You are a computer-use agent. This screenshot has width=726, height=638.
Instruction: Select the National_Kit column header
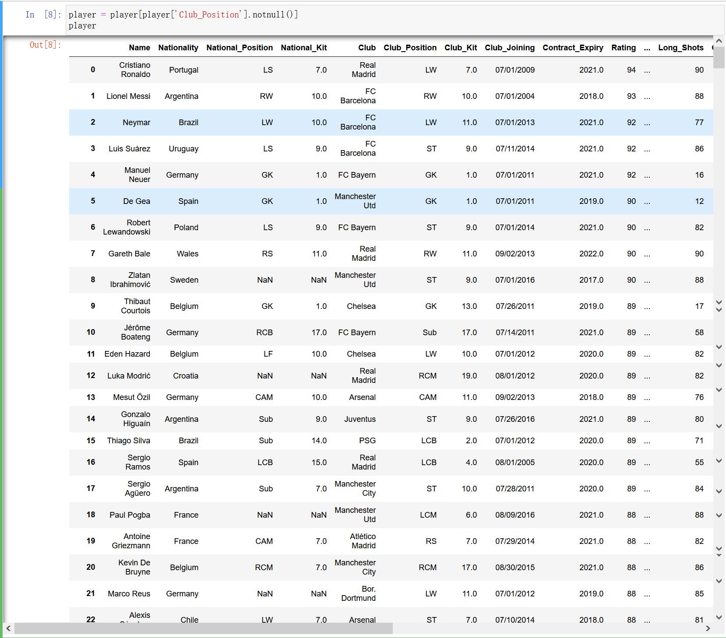click(x=304, y=48)
